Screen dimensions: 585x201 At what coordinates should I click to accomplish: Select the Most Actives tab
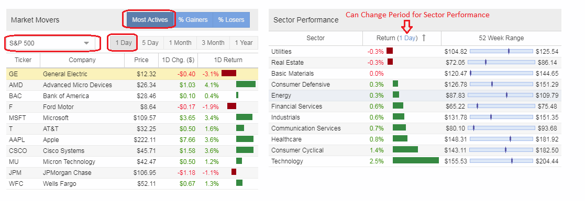pyautogui.click(x=150, y=20)
